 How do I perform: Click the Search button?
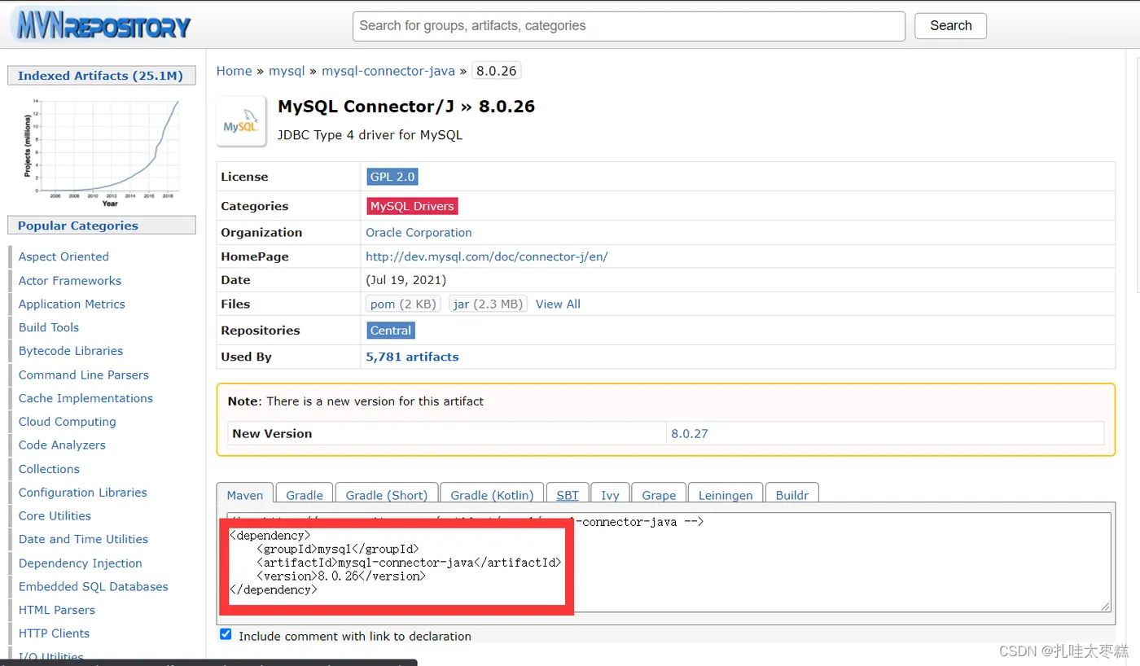(x=950, y=26)
